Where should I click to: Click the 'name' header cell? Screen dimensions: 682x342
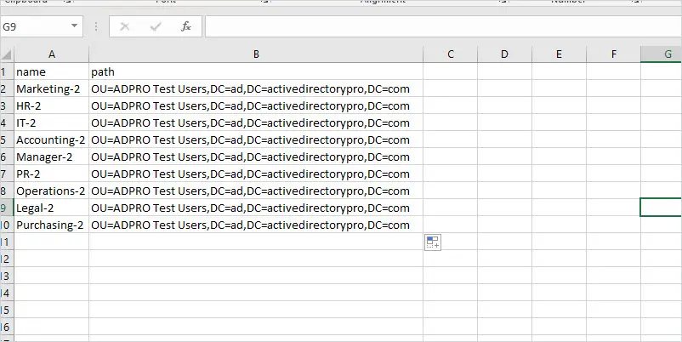(52, 71)
